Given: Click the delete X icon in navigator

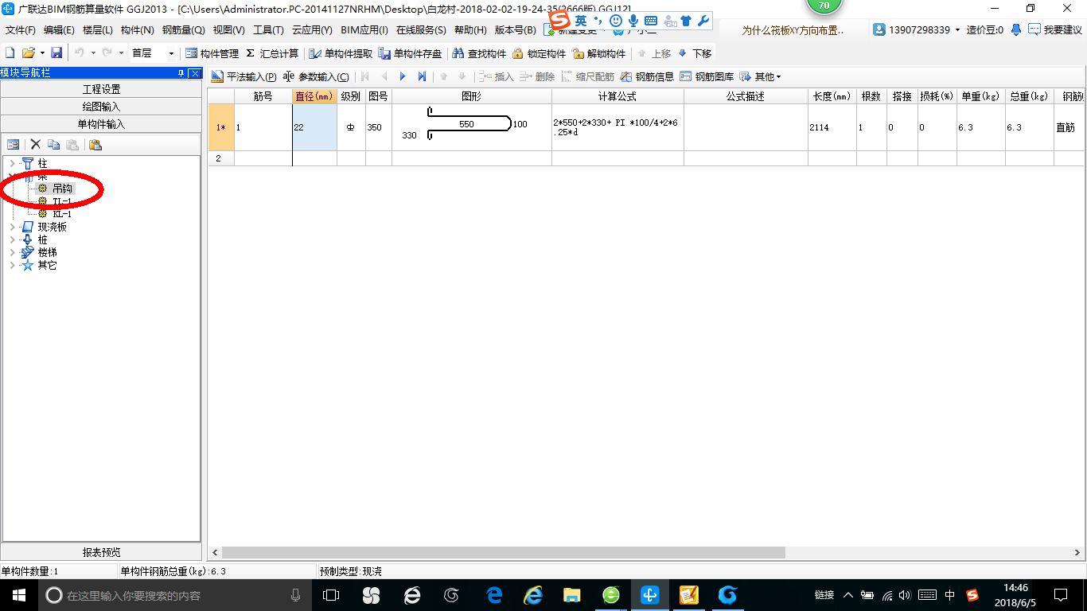Looking at the screenshot, I should pyautogui.click(x=35, y=145).
